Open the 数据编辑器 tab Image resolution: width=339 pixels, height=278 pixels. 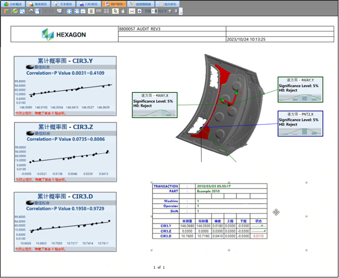140,4
